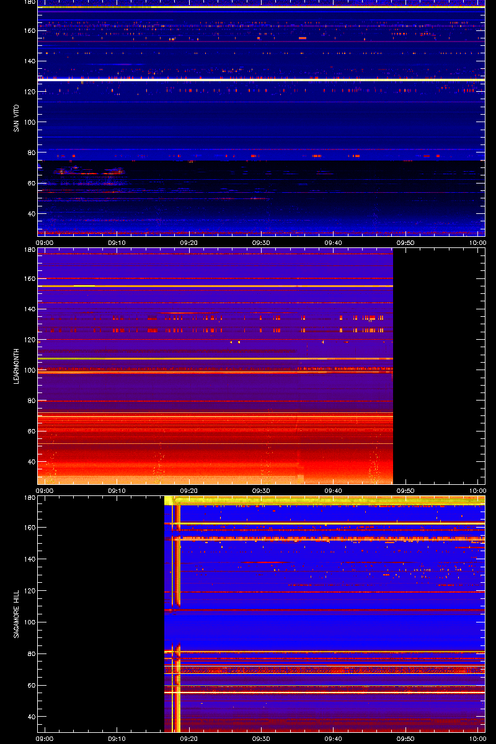496x744 pixels.
Task: Click the 80 frequency label on Sagamore Hill
Action: (30, 653)
